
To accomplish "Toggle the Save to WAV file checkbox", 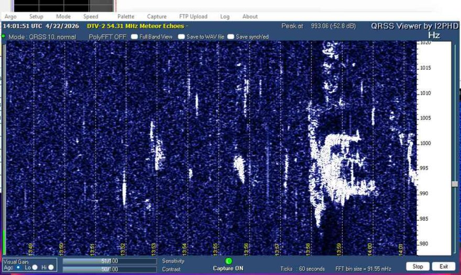I will 181,37.
